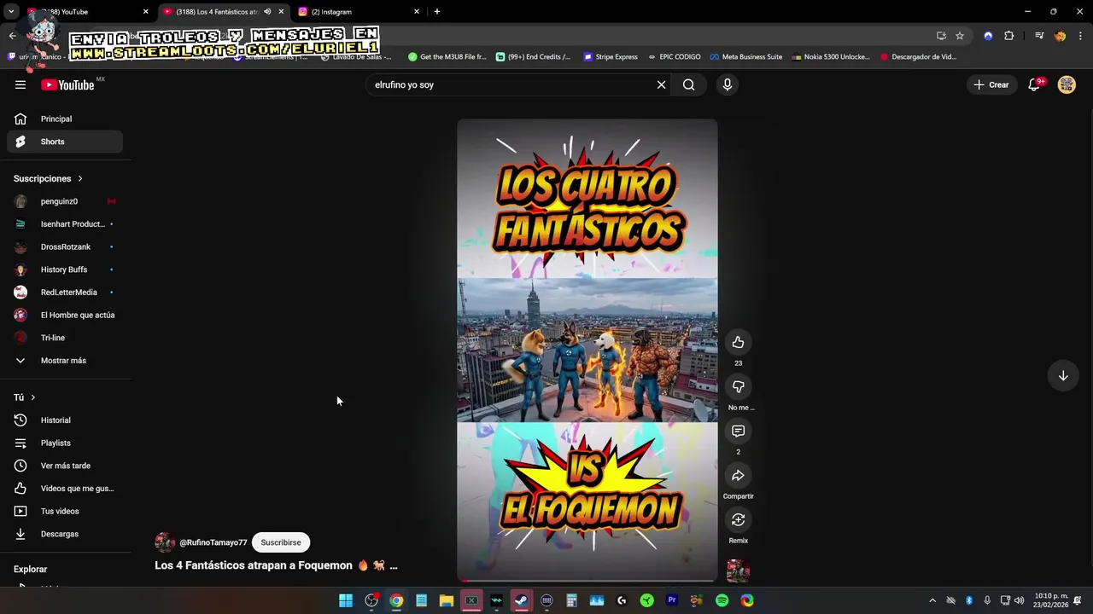1093x614 pixels.
Task: Open Principal in the sidebar
Action: [x=65, y=119]
